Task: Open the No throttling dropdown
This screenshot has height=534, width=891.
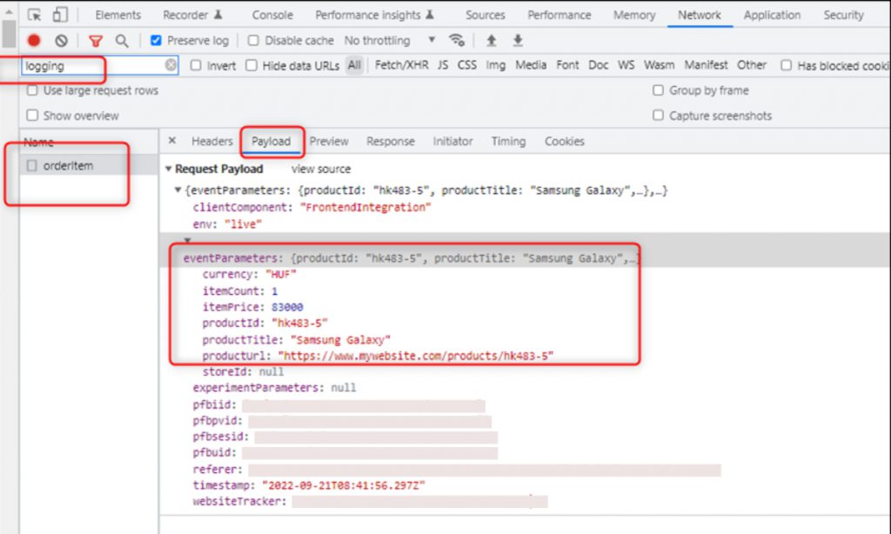Action: coord(390,40)
